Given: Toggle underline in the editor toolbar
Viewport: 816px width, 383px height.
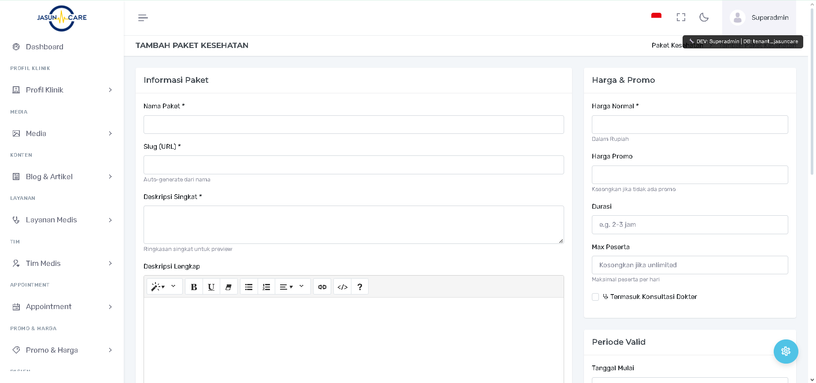Looking at the screenshot, I should pos(211,287).
